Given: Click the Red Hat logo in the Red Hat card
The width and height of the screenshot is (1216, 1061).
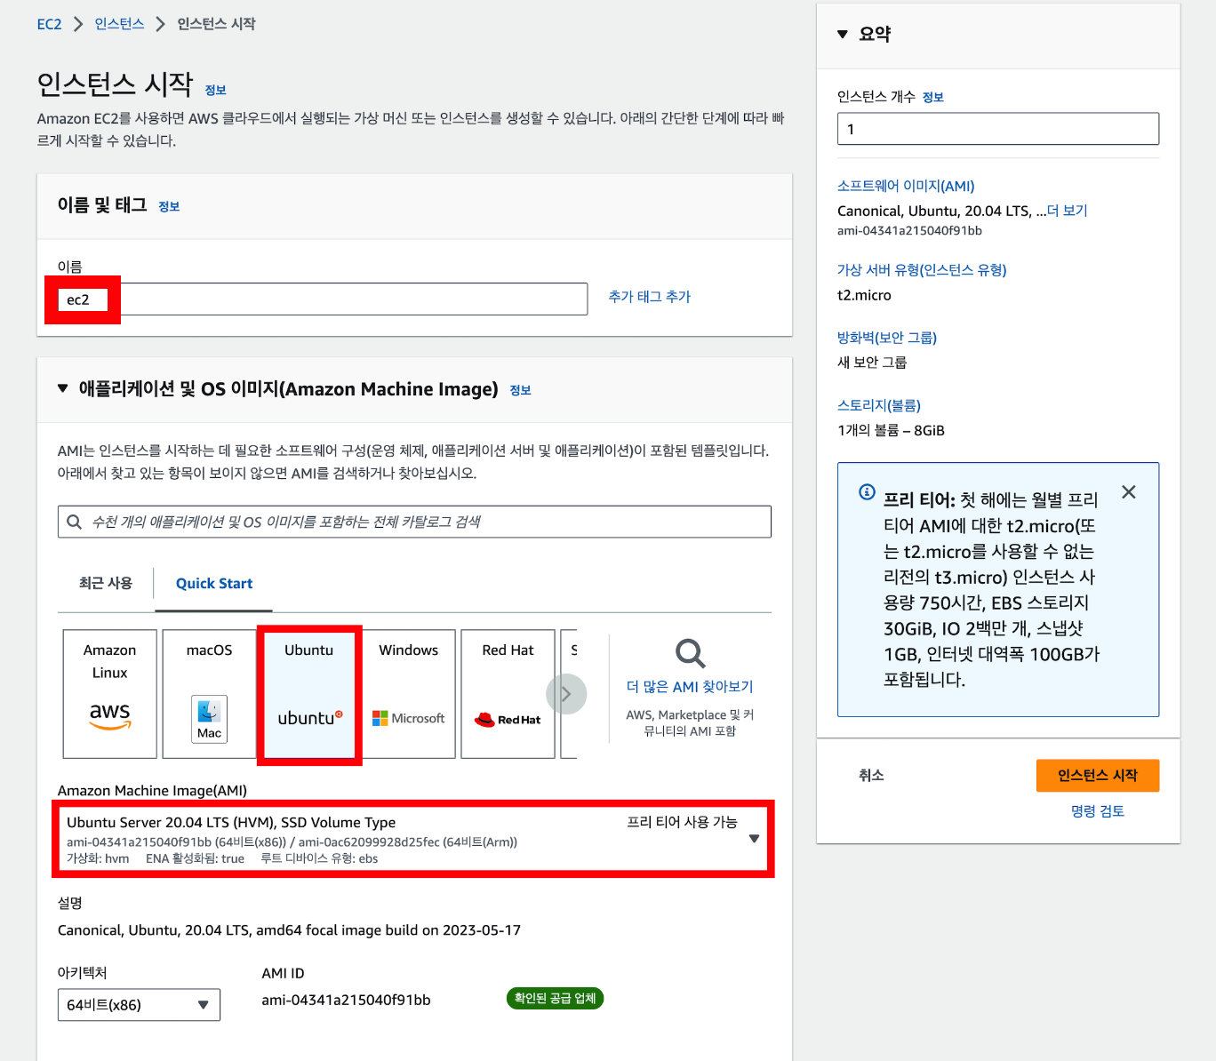Looking at the screenshot, I should coord(508,720).
